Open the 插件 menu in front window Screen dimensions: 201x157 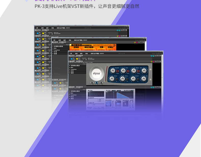tap(81, 54)
